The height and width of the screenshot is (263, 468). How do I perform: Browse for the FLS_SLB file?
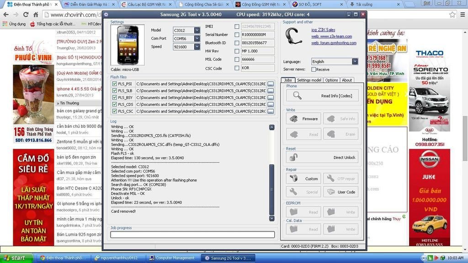271,91
